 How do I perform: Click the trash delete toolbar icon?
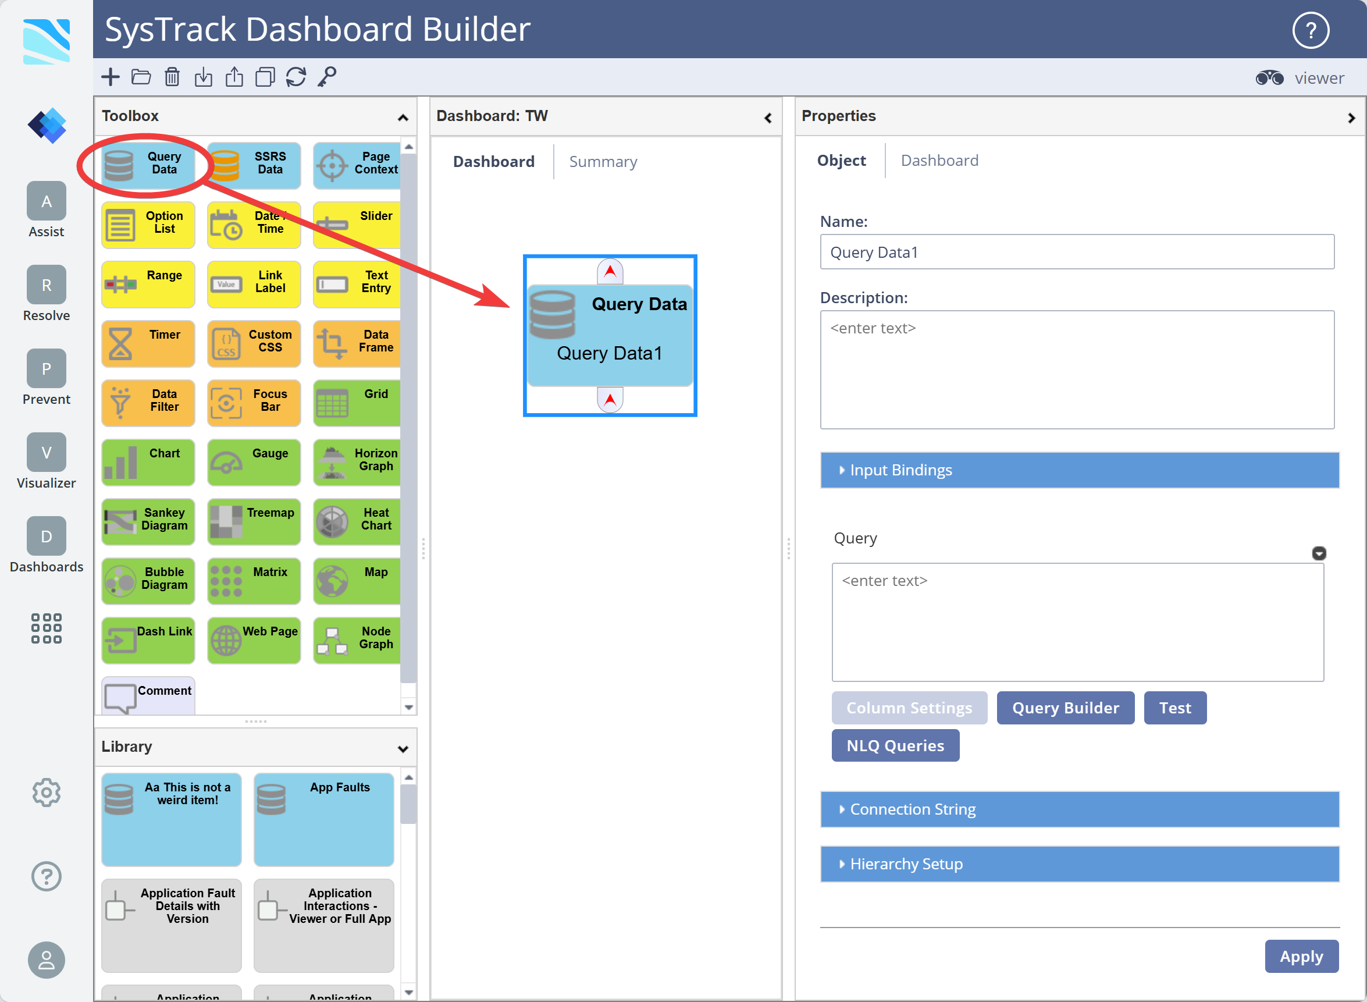point(172,77)
